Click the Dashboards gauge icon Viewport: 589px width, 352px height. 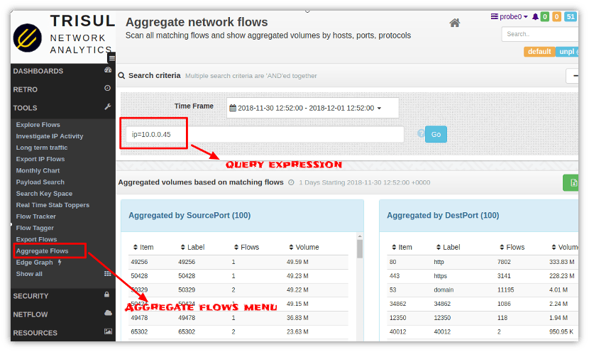[x=108, y=70]
